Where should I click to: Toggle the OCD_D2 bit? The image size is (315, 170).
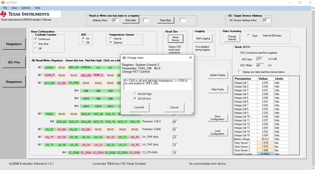[61, 122]
